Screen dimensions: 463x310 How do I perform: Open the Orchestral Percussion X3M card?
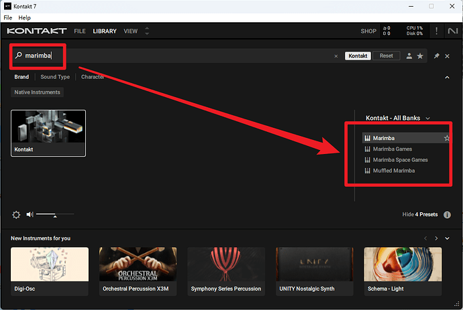(x=138, y=271)
